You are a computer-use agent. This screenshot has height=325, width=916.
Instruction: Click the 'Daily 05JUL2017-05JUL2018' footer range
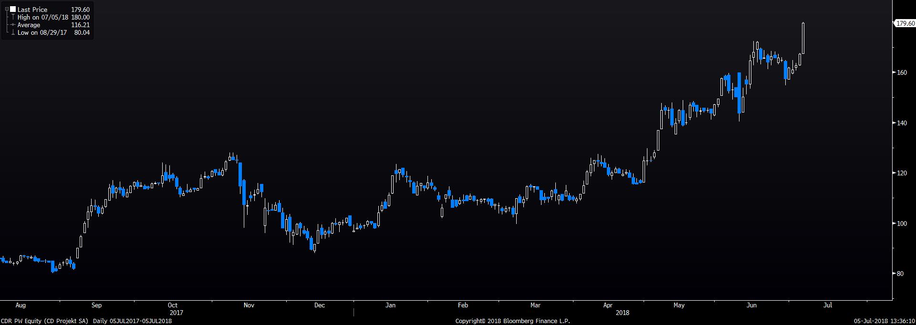(x=133, y=321)
